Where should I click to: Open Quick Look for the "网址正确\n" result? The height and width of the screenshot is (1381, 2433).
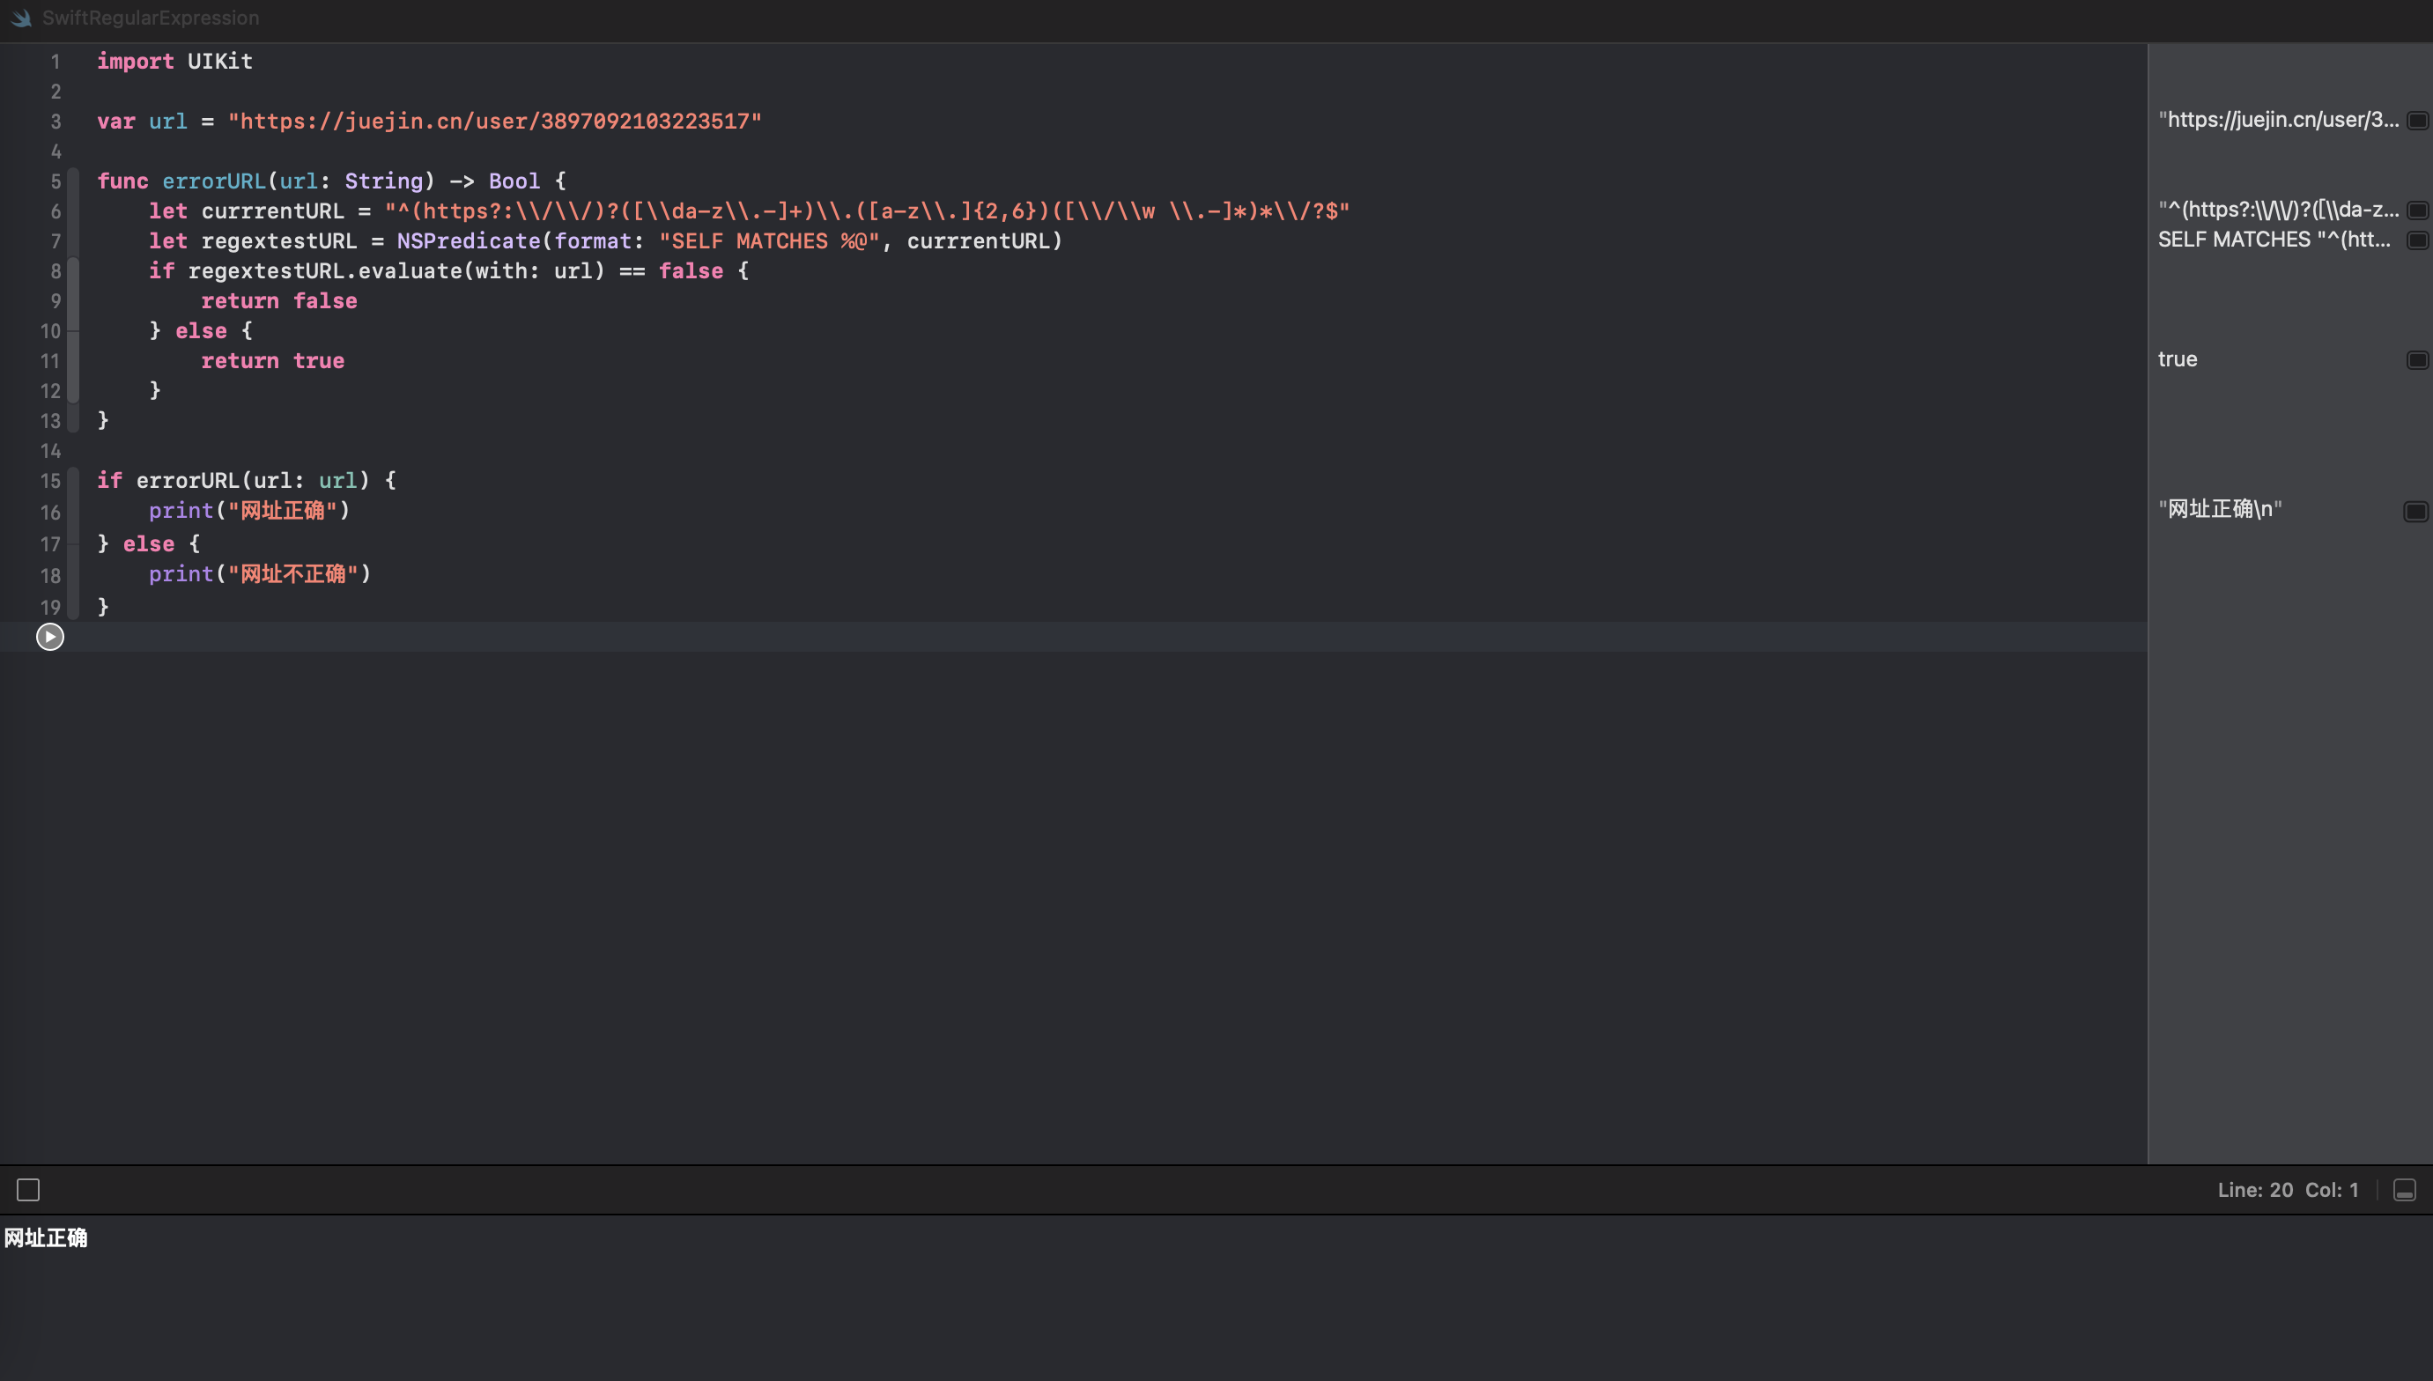[x=2416, y=511]
